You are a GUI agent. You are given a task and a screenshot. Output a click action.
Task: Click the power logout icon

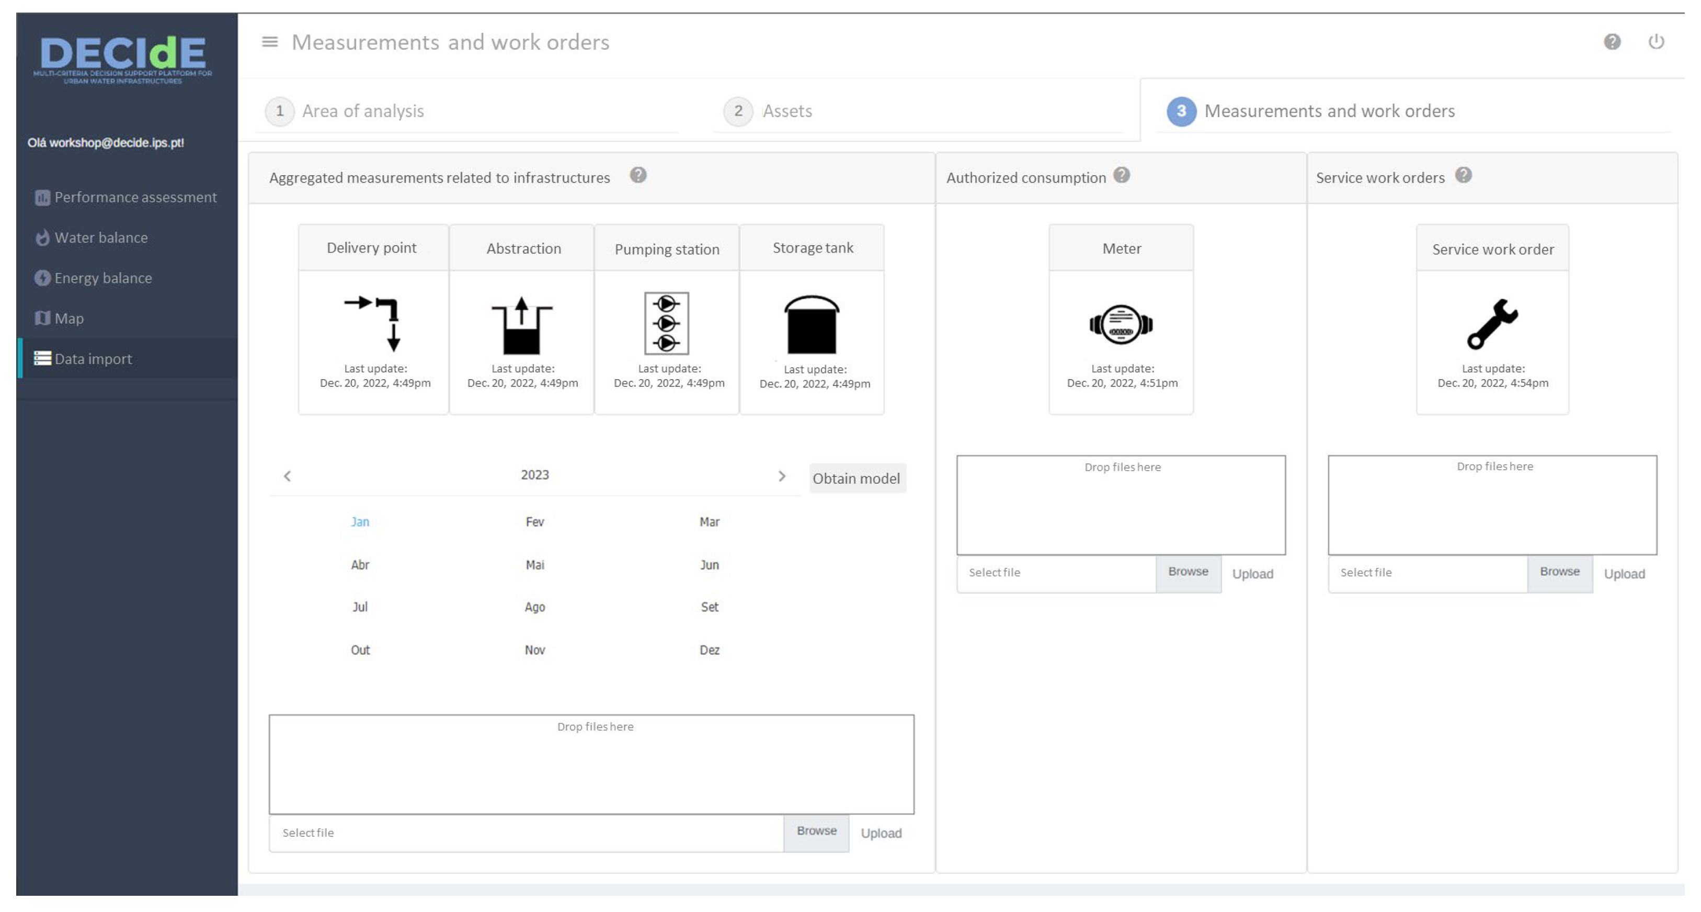(x=1656, y=42)
